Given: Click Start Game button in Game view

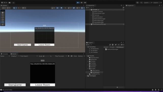Looking at the screenshot, I should 15,85.
